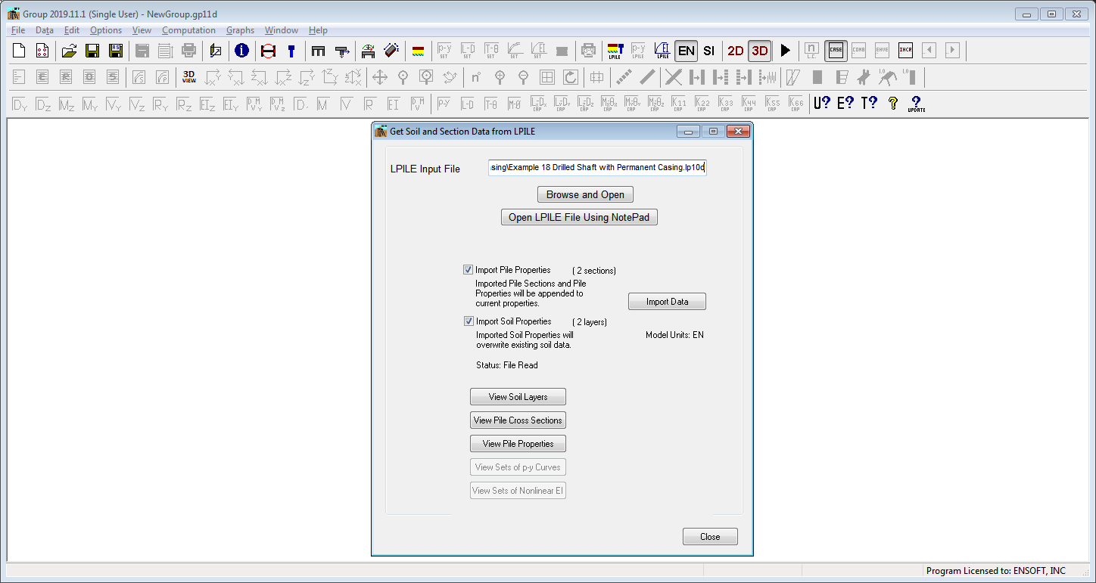Uncheck Import Pile Properties
1096x583 pixels.
click(469, 269)
